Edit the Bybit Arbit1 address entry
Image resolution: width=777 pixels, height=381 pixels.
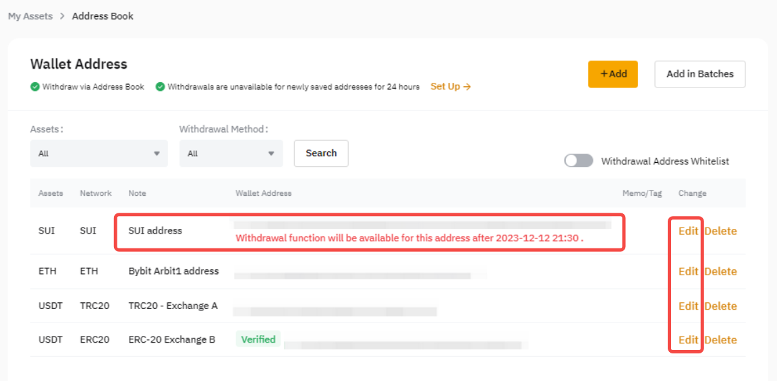pyautogui.click(x=688, y=271)
